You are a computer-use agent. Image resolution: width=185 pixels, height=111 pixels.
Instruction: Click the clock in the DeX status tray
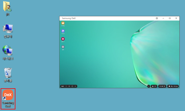tap(175, 86)
